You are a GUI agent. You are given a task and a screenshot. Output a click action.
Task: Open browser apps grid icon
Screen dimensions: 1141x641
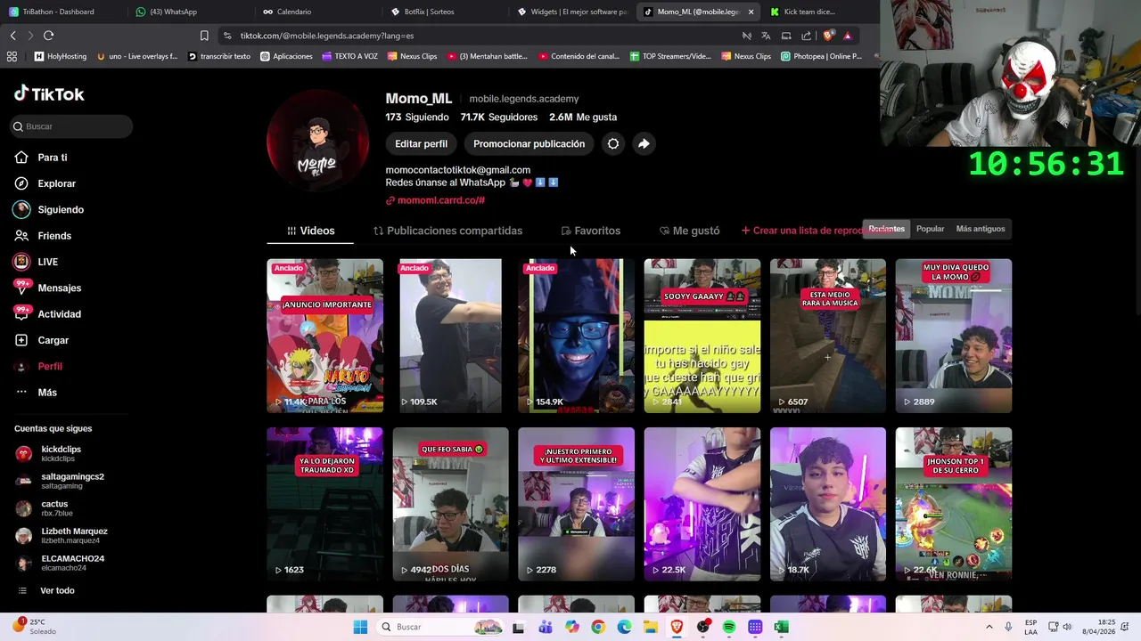coord(12,56)
